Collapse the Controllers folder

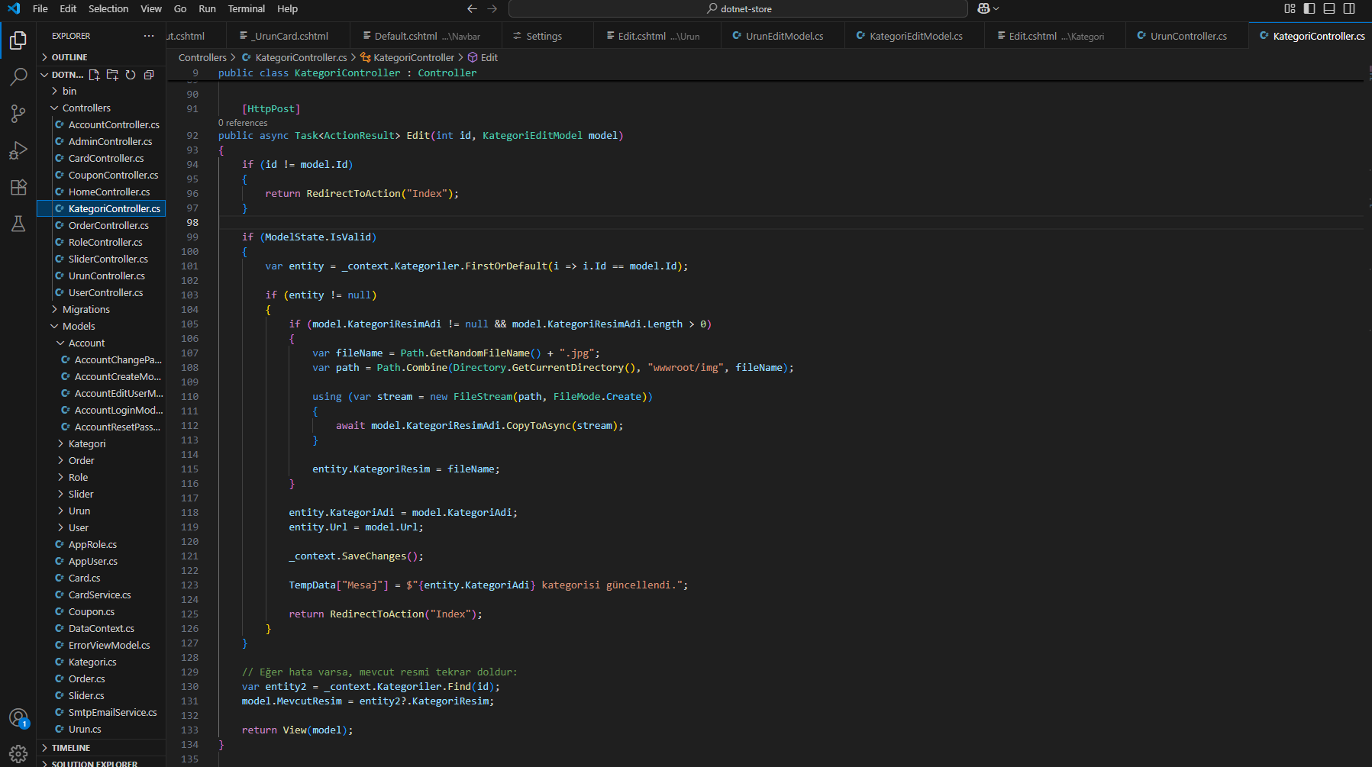(x=101, y=108)
